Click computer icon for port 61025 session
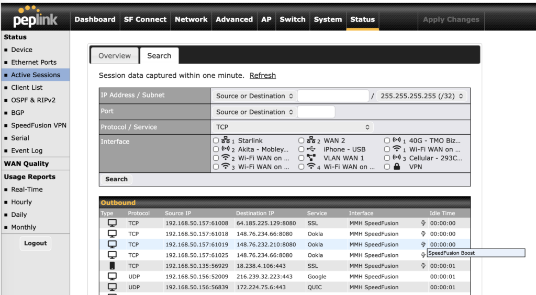This screenshot has width=536, height=295. pos(112,255)
